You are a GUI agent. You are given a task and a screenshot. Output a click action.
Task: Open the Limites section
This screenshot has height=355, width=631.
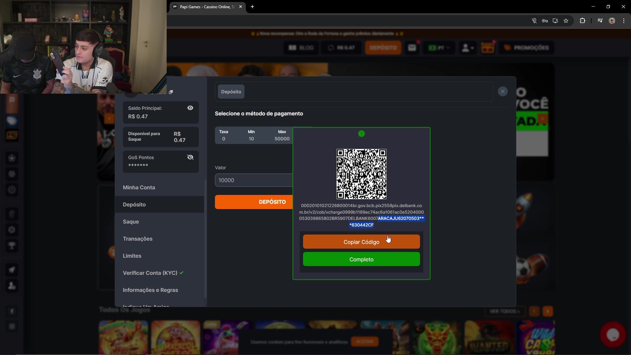tap(132, 256)
